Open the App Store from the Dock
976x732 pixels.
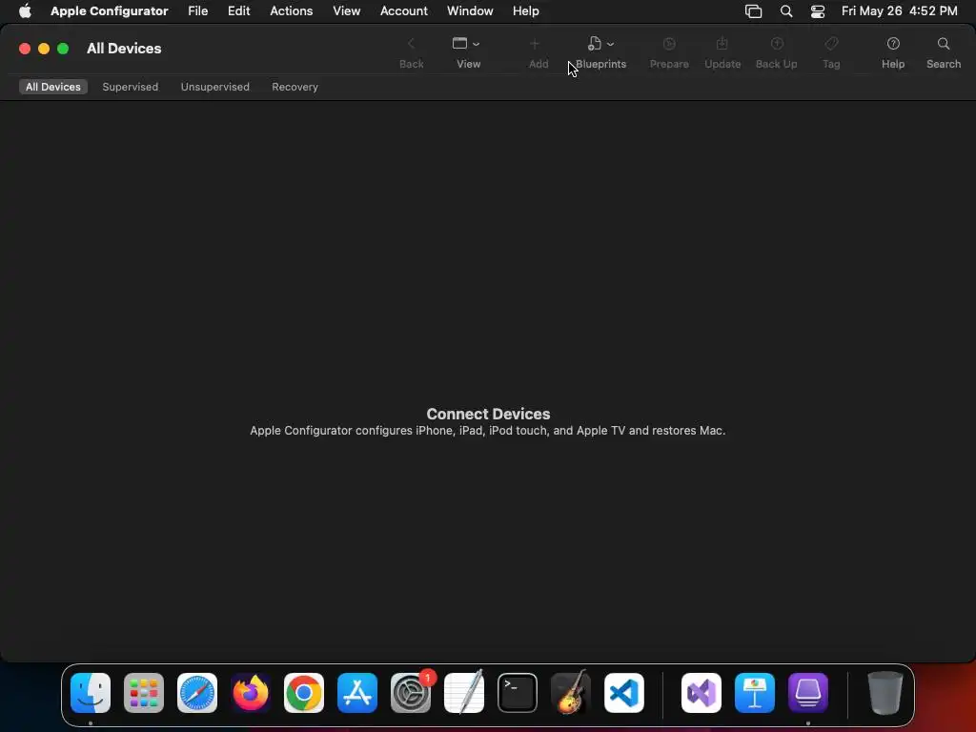click(357, 693)
